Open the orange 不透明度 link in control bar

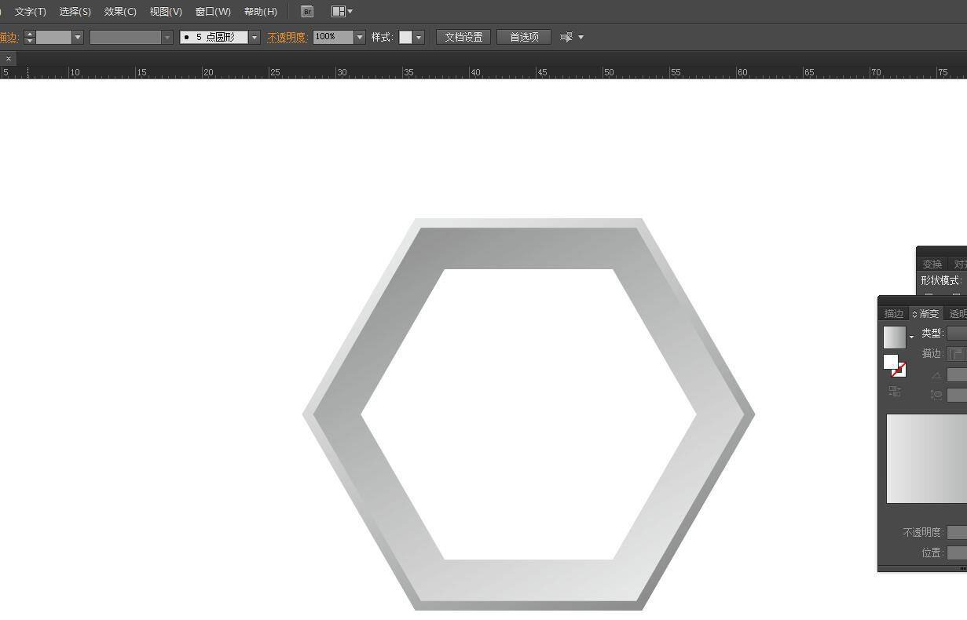[x=288, y=37]
